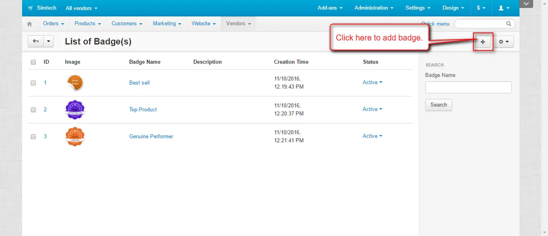548x236 pixels.
Task: Click the plus icon to add badge
Action: 483,42
